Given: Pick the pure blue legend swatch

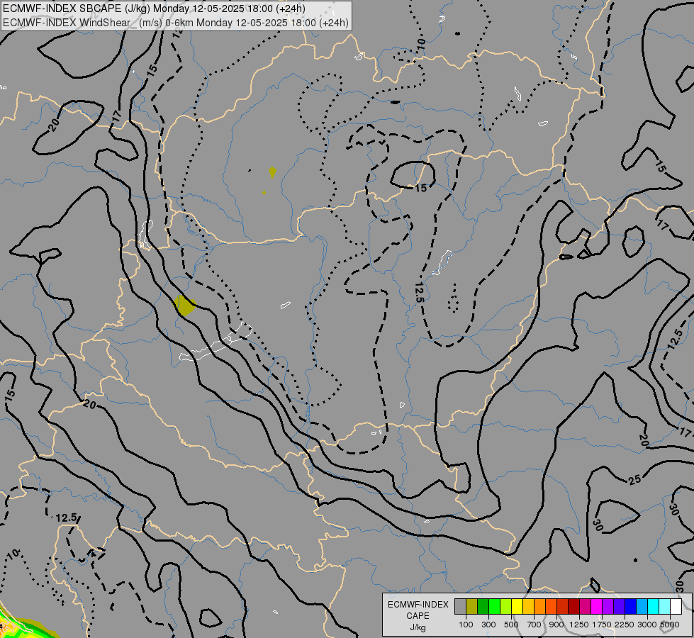Looking at the screenshot, I should tap(631, 607).
